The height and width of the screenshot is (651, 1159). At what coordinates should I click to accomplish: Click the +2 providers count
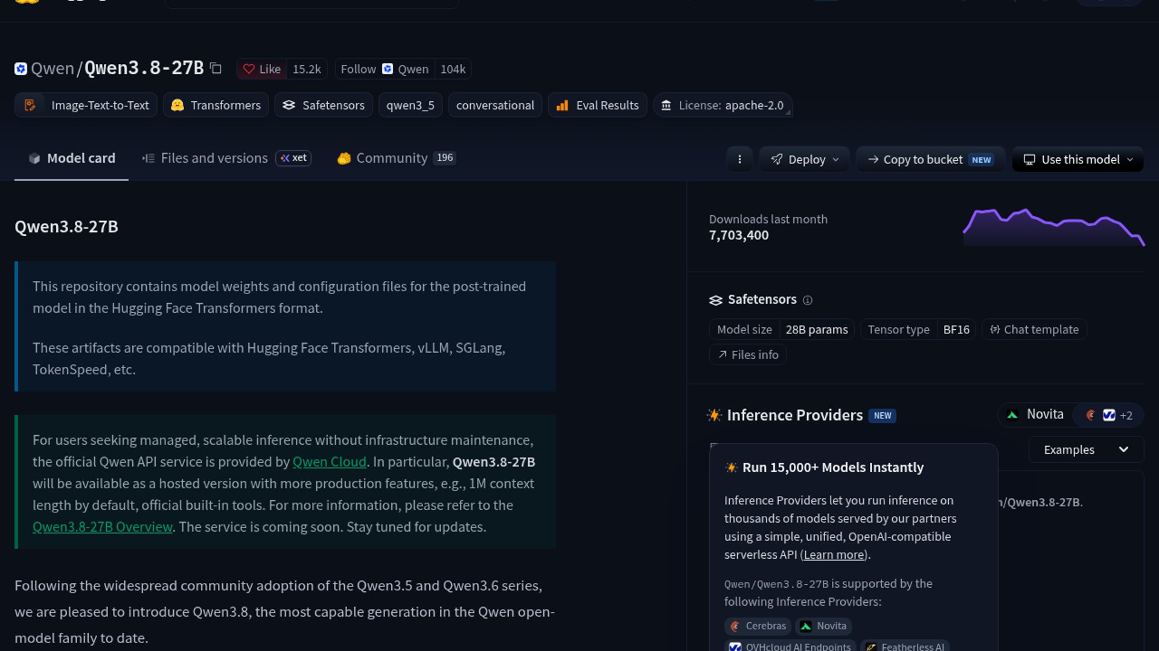[x=1126, y=415]
